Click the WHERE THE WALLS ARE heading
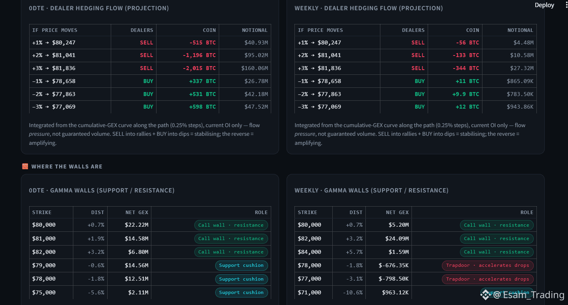568x305 pixels. [x=67, y=166]
